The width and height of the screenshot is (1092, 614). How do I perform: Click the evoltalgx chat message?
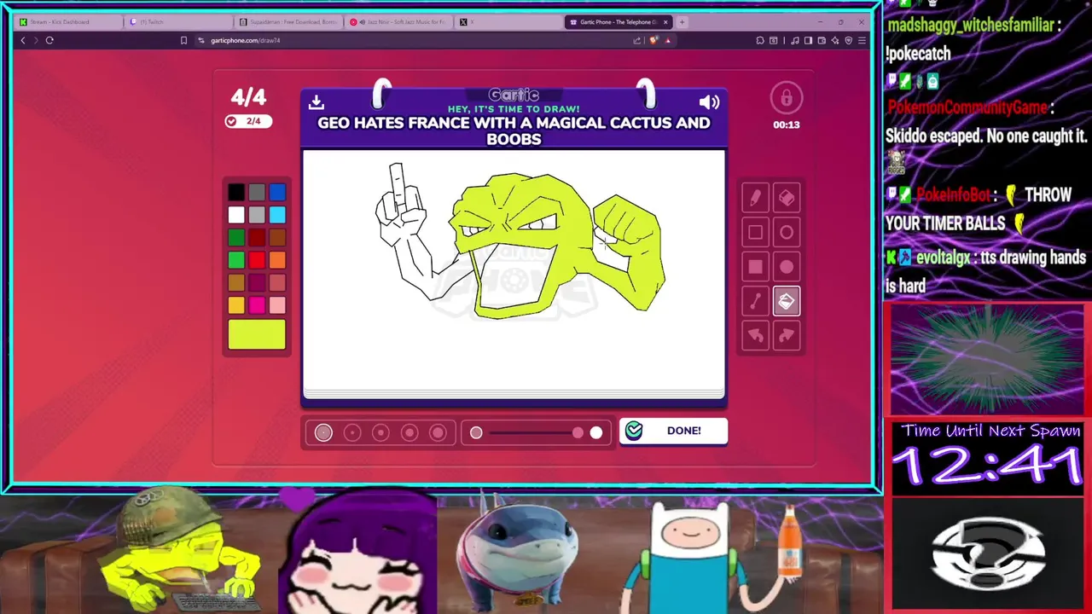click(x=985, y=271)
